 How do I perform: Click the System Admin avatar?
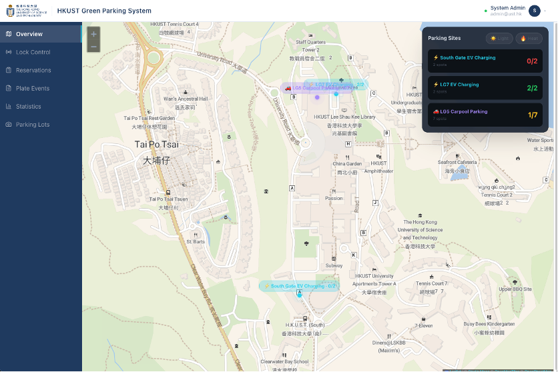click(x=534, y=11)
